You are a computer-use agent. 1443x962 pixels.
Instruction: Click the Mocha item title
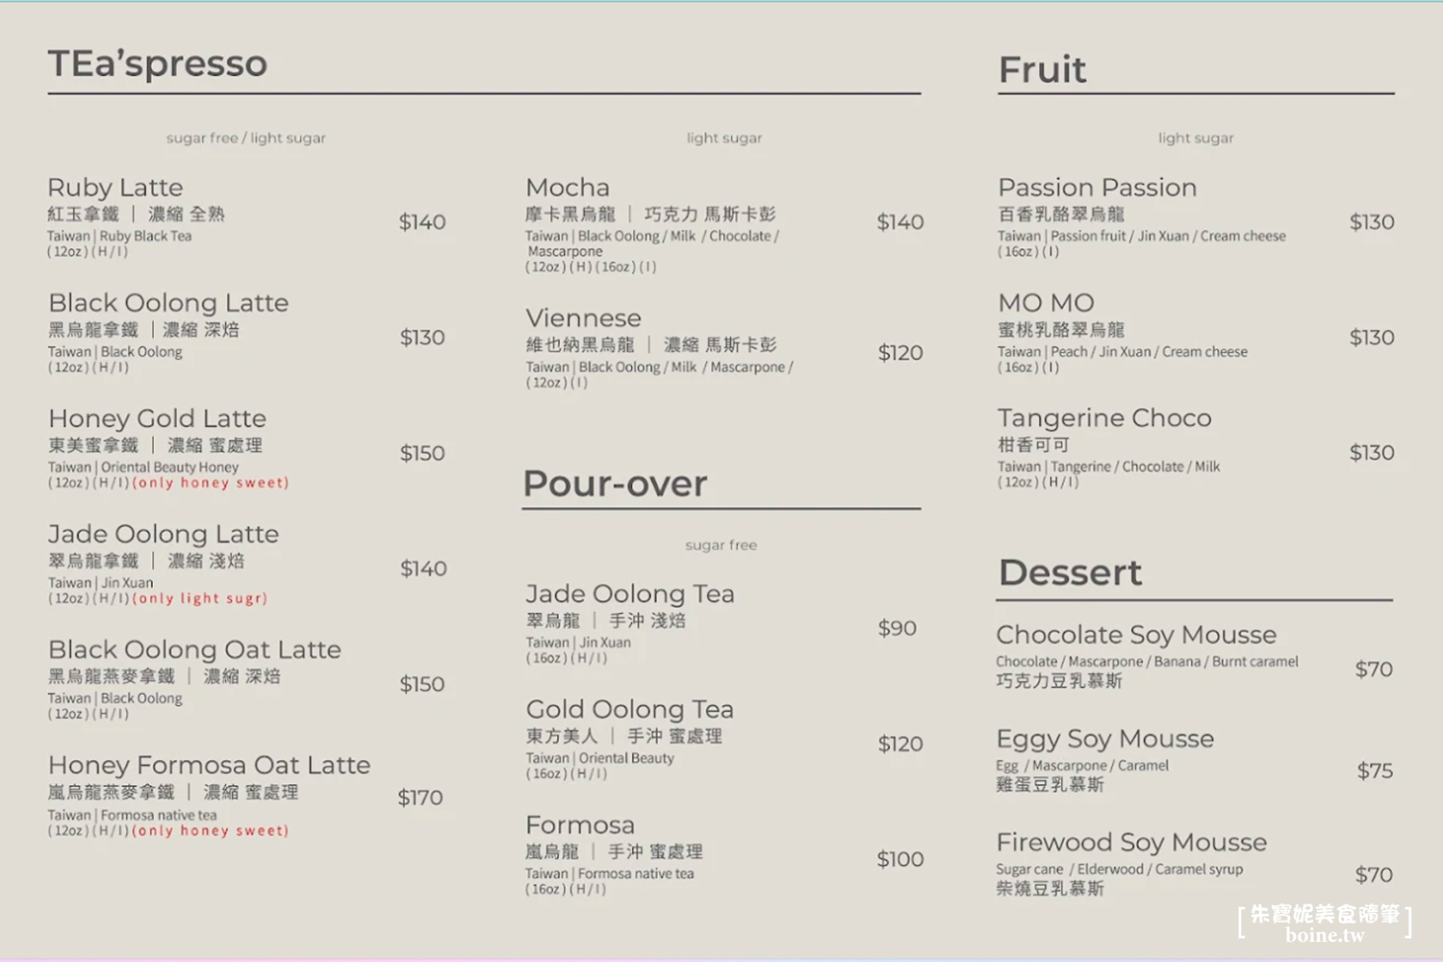click(568, 188)
